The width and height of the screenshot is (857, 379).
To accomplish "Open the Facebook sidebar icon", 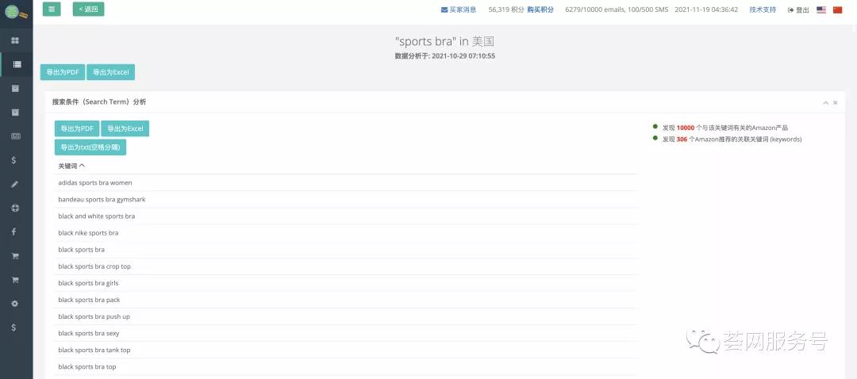I will (13, 232).
